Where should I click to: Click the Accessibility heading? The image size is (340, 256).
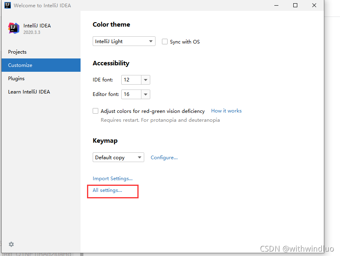[111, 63]
